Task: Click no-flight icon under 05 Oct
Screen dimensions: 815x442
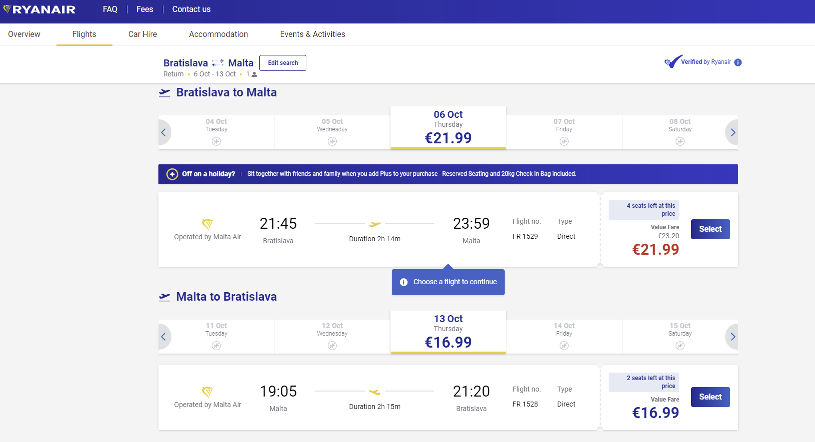Action: pyautogui.click(x=332, y=141)
